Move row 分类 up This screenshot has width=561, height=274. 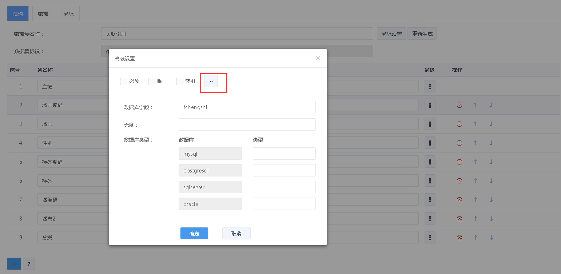(x=475, y=238)
